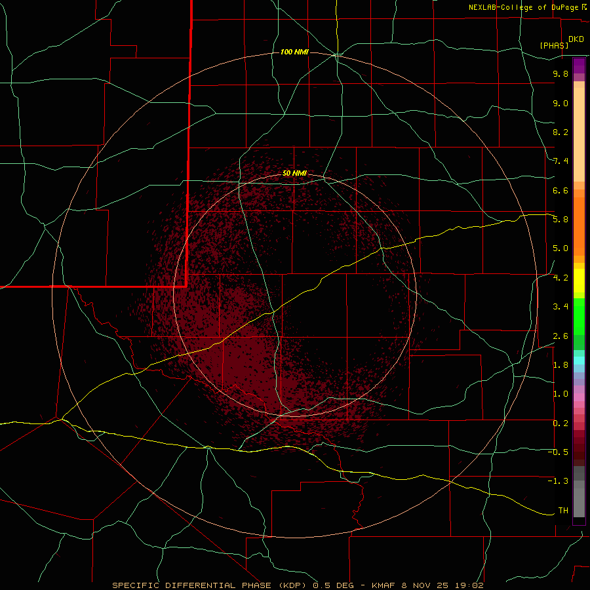Click the -0.5 legend value
This screenshot has width=590, height=590.
[558, 452]
